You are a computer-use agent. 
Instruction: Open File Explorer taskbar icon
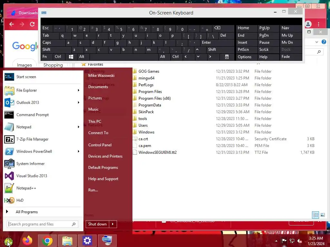(67, 241)
